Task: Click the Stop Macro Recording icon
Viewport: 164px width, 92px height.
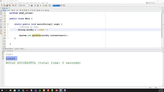Action: pyautogui.click(x=44, y=10)
